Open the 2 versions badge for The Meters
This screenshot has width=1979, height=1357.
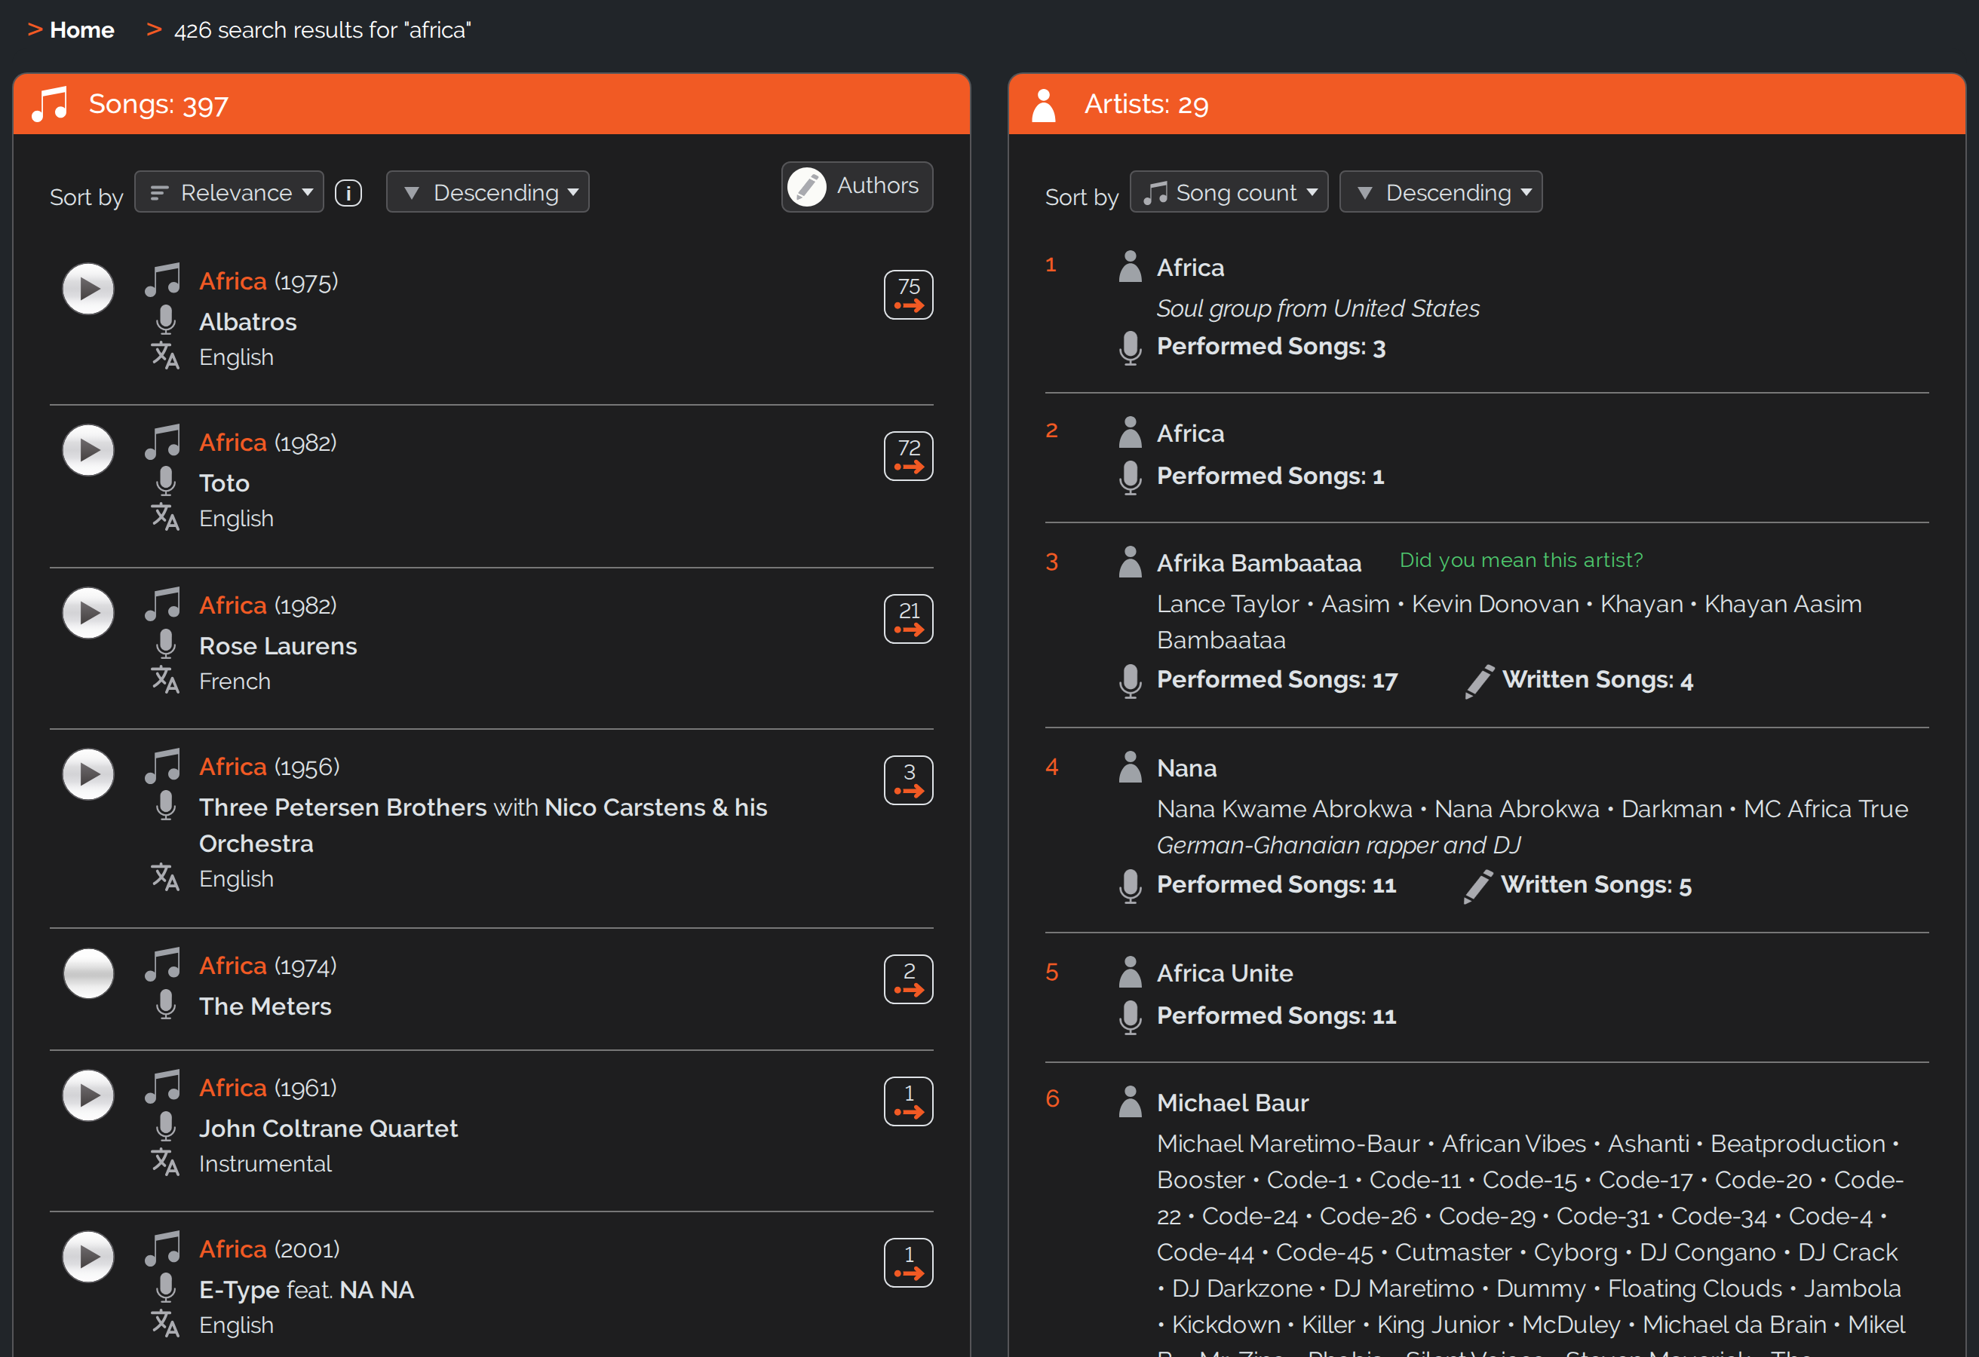tap(908, 979)
